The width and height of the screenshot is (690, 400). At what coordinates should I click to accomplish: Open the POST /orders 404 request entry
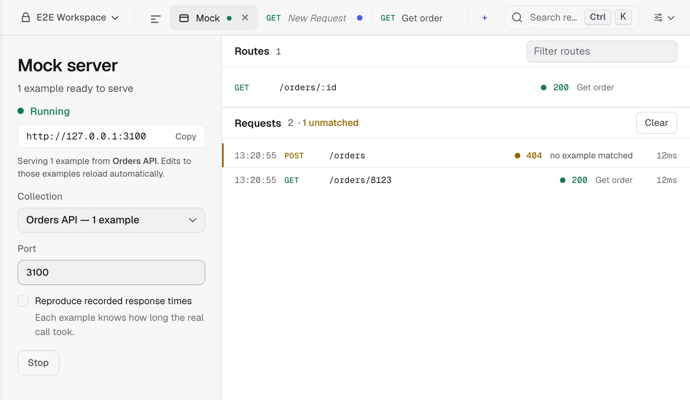pos(456,156)
